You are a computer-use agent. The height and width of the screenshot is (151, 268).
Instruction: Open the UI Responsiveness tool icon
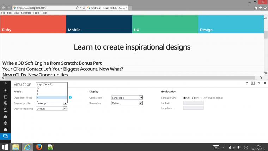[x=5, y=116]
